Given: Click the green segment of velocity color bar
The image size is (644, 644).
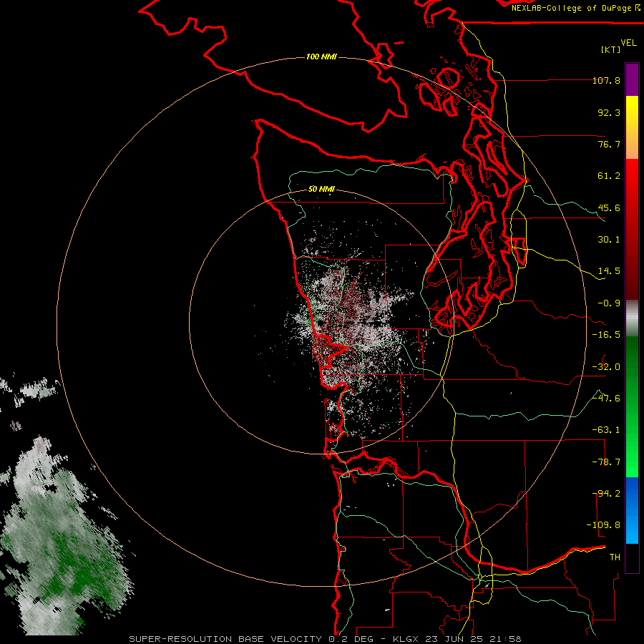Looking at the screenshot, I should click(x=632, y=406).
